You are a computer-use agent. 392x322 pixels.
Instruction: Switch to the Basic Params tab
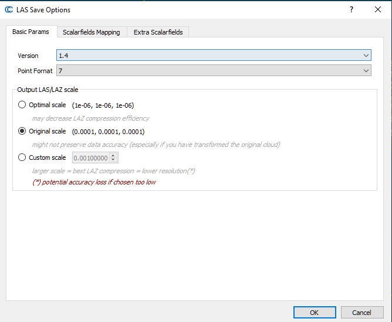31,32
